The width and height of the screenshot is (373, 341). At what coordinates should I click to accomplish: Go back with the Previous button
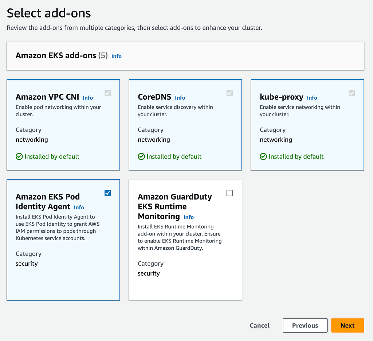tap(305, 325)
